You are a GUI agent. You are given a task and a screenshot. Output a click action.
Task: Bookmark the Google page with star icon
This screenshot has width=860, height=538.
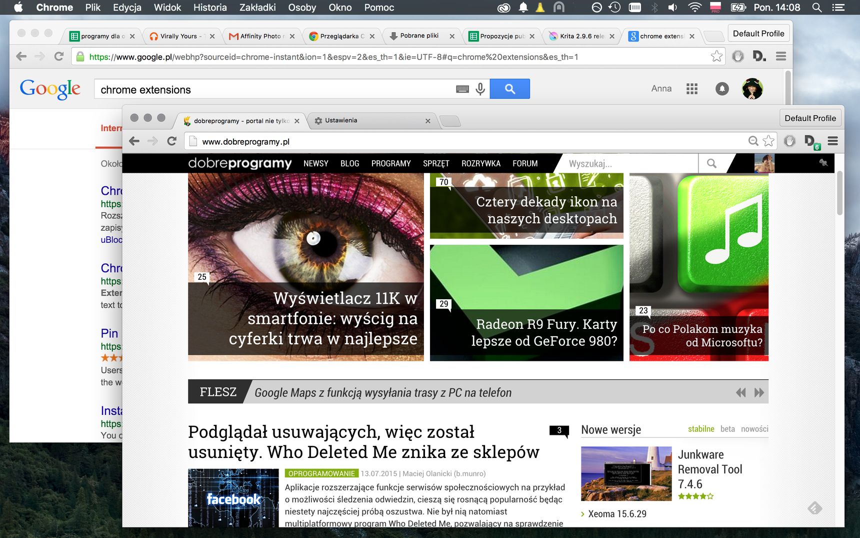[x=716, y=56]
